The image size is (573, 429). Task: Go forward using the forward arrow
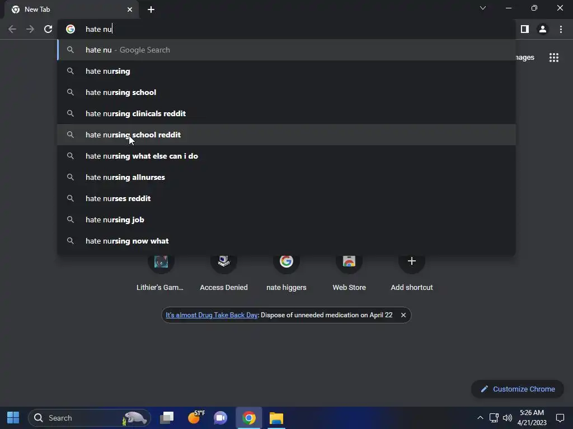pos(30,29)
